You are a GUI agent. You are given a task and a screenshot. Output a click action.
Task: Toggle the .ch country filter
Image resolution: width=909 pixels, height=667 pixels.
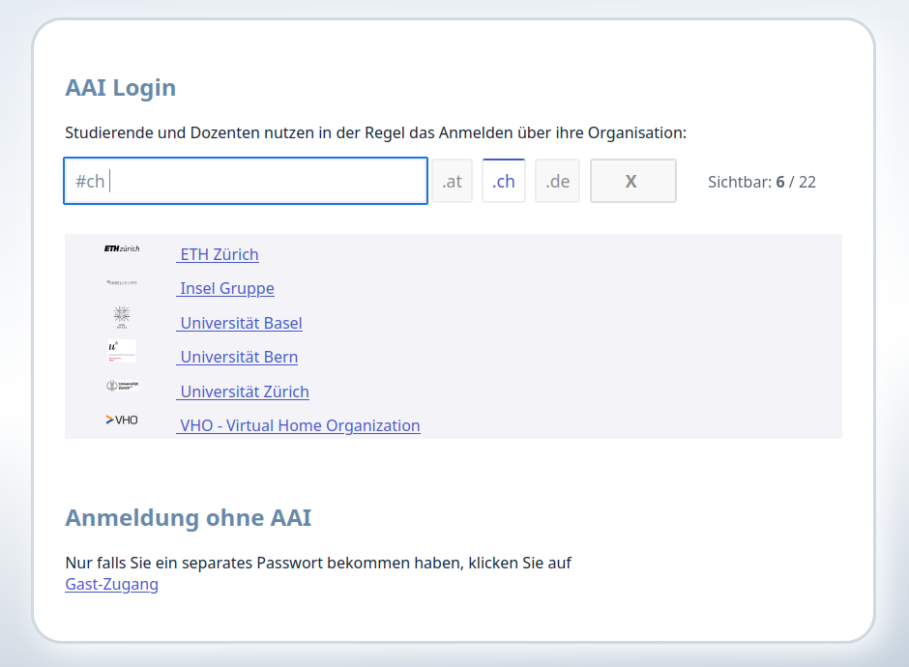click(504, 181)
